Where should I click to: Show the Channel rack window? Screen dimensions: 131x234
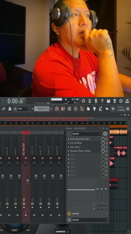point(69,109)
